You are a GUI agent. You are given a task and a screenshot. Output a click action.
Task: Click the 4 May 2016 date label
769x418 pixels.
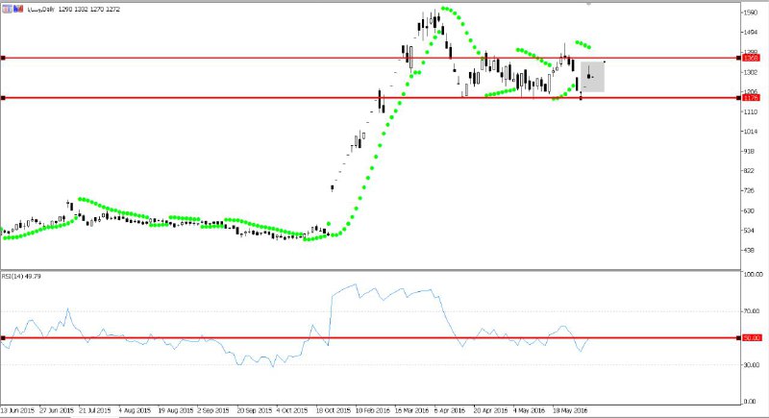[530, 410]
